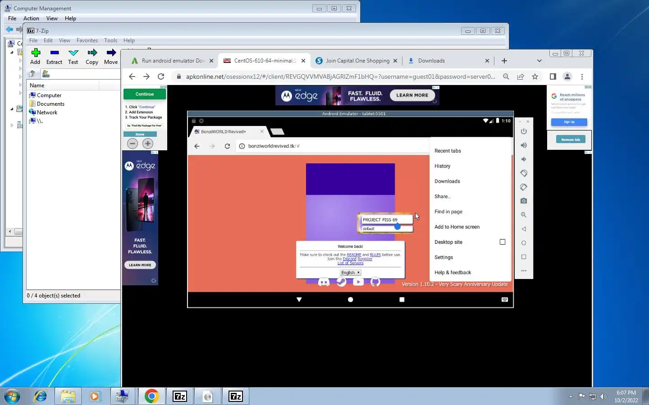Toggle the Desktop site checkbox
649x405 pixels.
click(x=503, y=242)
